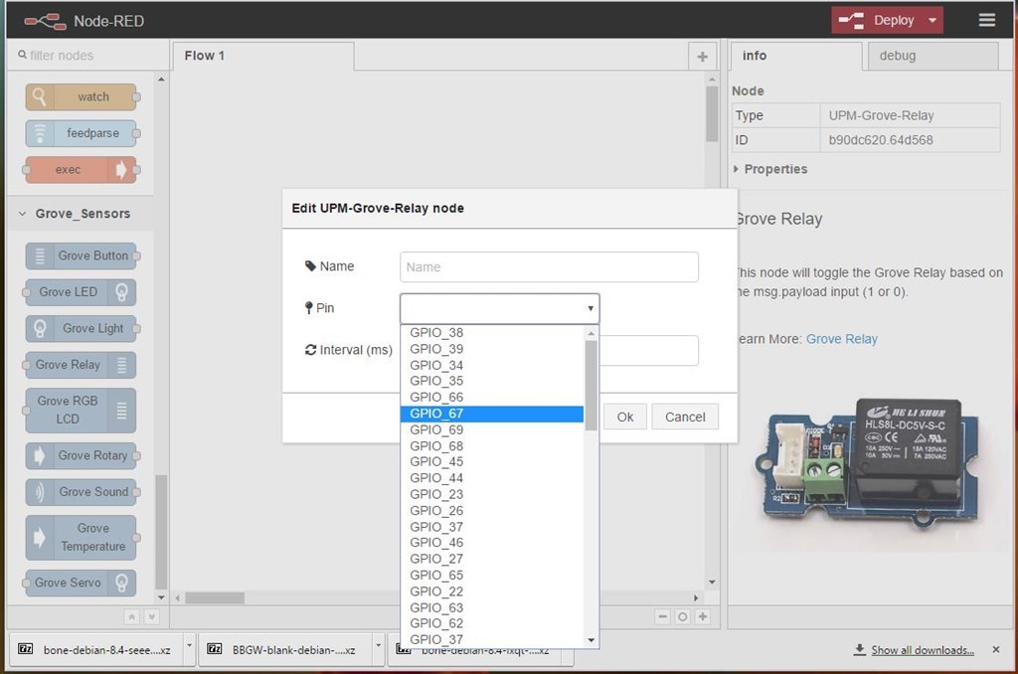1018x674 pixels.
Task: Choose GPIO_67 from the Pin list
Action: (492, 414)
